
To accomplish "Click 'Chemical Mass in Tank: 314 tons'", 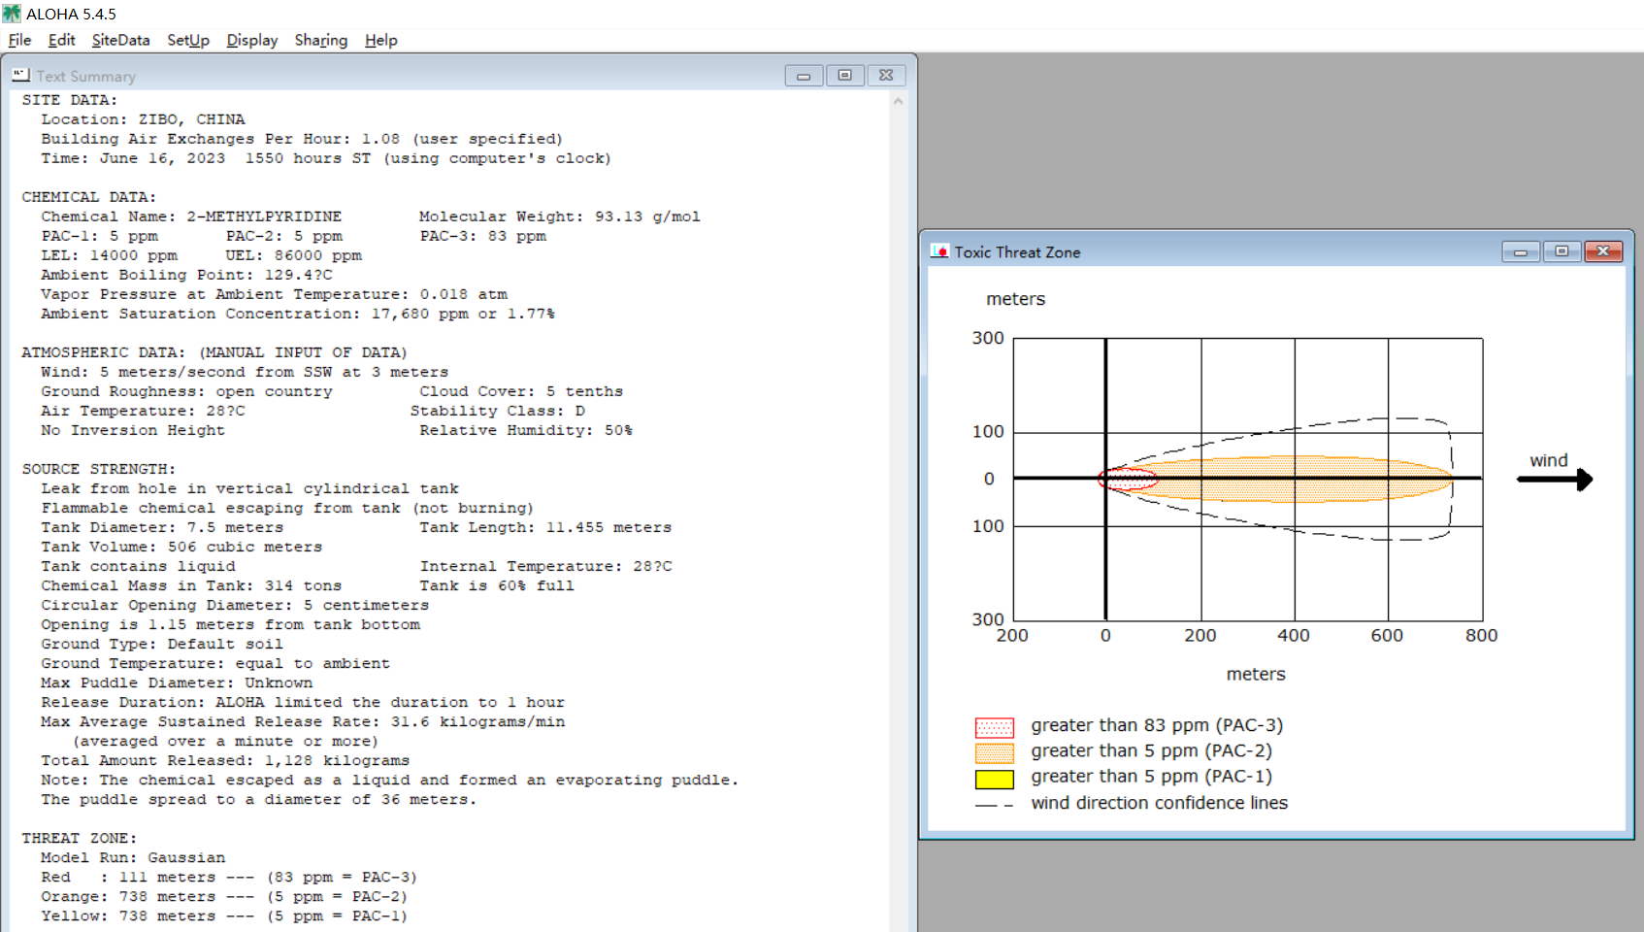I will point(191,585).
